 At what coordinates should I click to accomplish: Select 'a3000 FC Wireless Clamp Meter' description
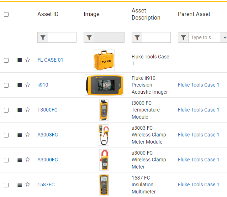pos(149,160)
